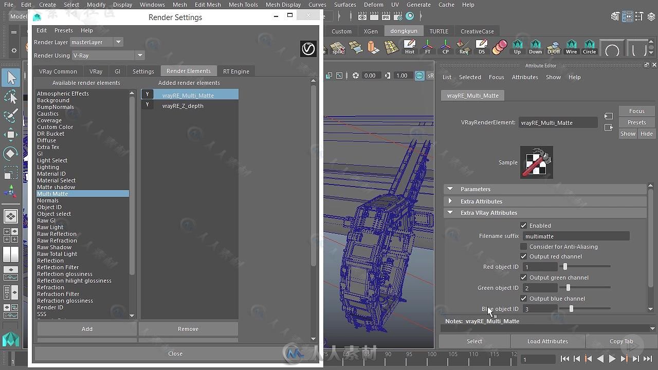Activate the Move tool
Screen dimensions: 658x370
tap(11, 135)
